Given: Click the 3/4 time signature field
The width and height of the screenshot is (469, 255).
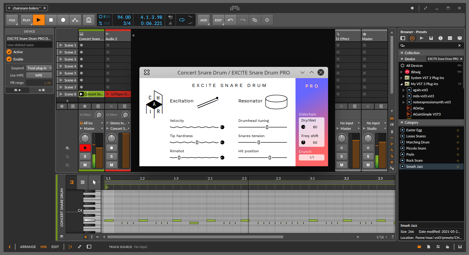Looking at the screenshot, I should (127, 23).
